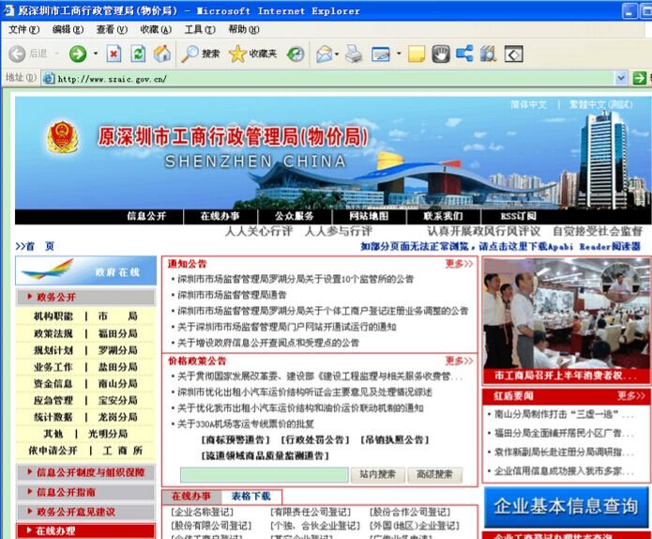Screen dimensions: 652x539
Task: Click the 公众服务 navigation item
Action: click(295, 216)
